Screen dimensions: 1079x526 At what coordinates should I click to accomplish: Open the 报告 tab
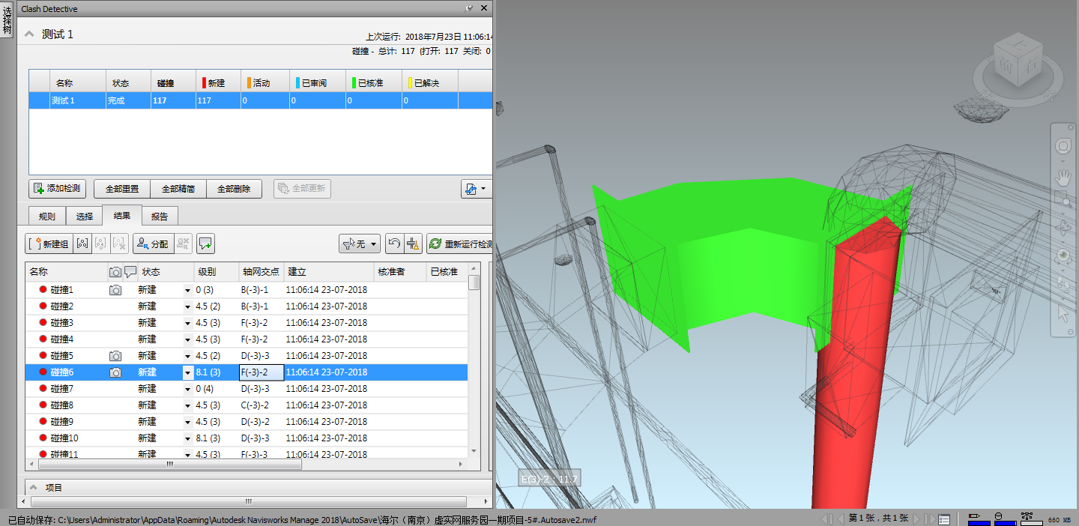tap(160, 216)
